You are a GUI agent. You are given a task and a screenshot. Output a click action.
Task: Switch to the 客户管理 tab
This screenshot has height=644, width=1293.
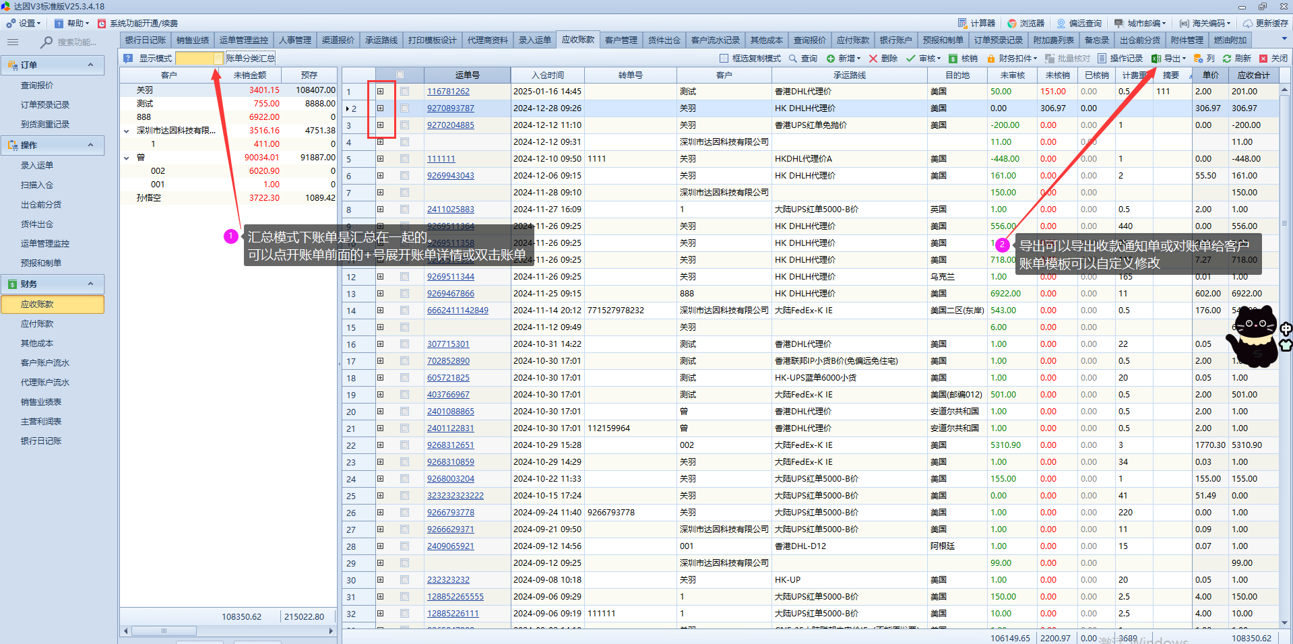click(621, 40)
